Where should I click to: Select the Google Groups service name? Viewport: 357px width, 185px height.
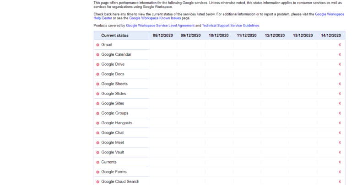115,113
